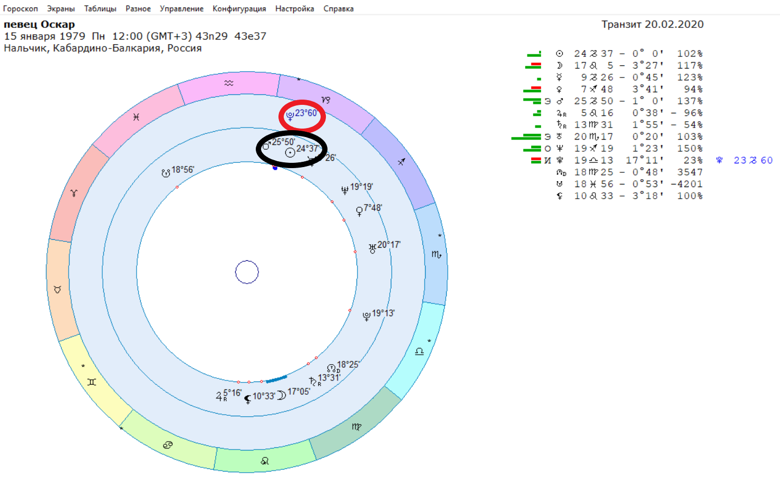Open the Справка menu

click(x=339, y=8)
